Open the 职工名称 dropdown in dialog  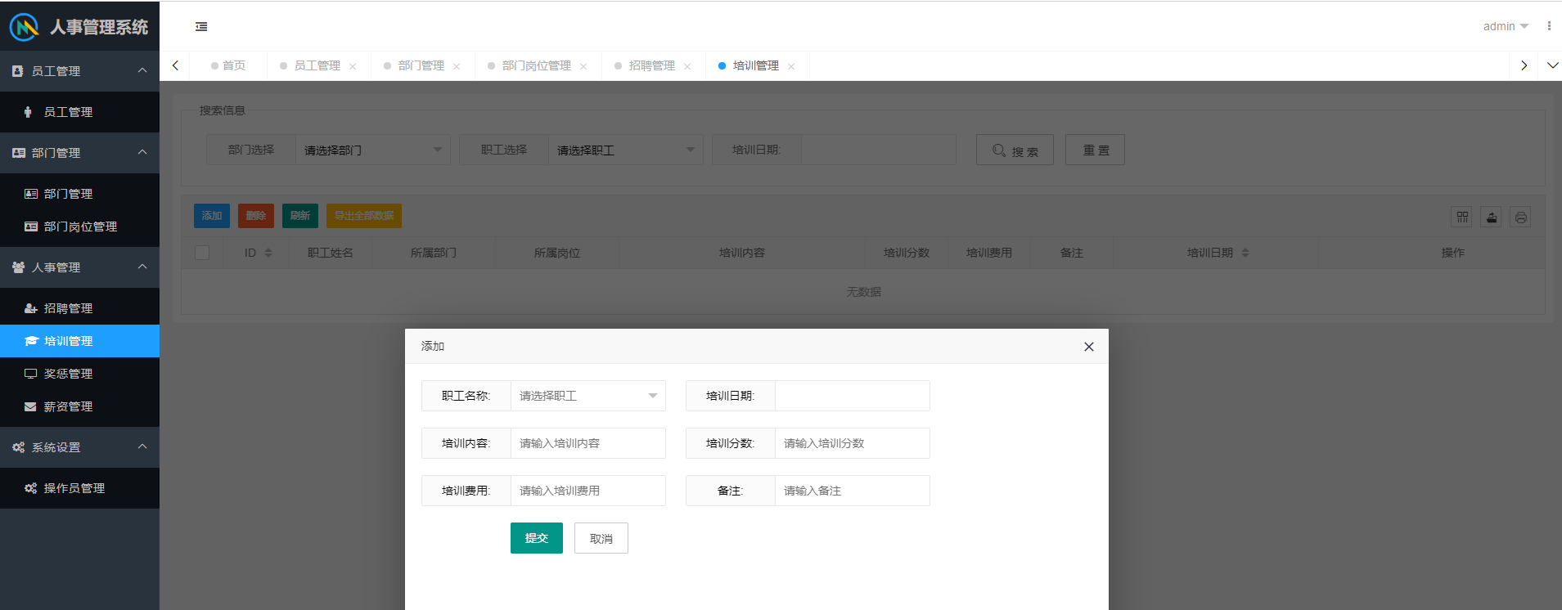point(587,396)
